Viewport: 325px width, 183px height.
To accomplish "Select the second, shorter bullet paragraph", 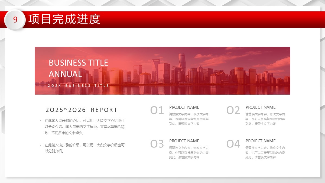I will 84,148.
